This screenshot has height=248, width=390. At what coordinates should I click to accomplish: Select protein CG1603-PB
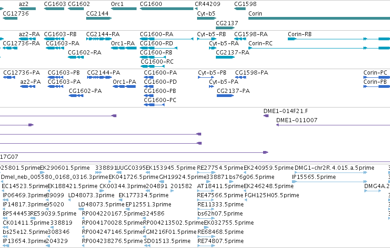pos(55,77)
